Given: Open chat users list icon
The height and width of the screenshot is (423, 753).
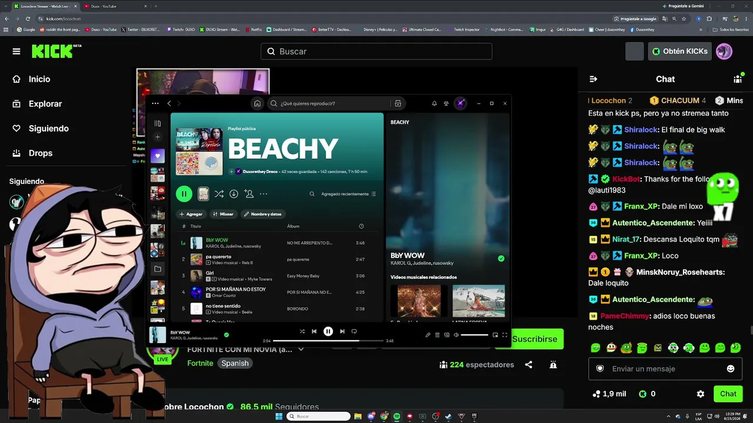Looking at the screenshot, I should 738,79.
